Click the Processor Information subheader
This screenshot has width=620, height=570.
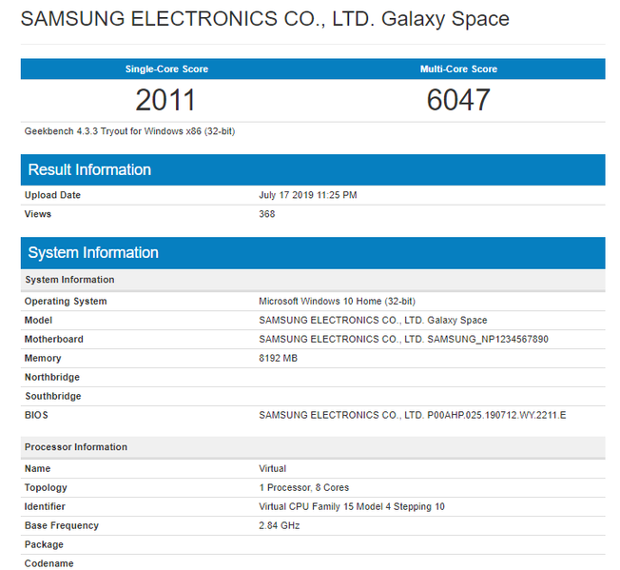[76, 447]
